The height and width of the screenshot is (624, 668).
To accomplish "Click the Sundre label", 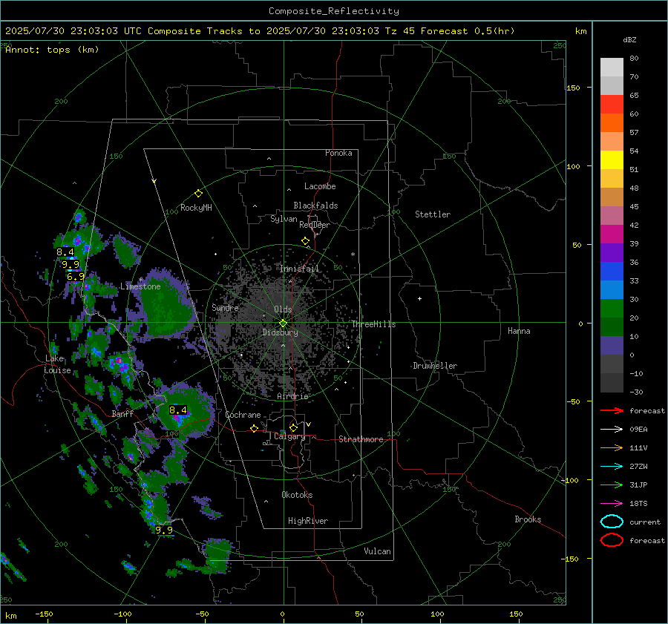I will click(x=225, y=307).
